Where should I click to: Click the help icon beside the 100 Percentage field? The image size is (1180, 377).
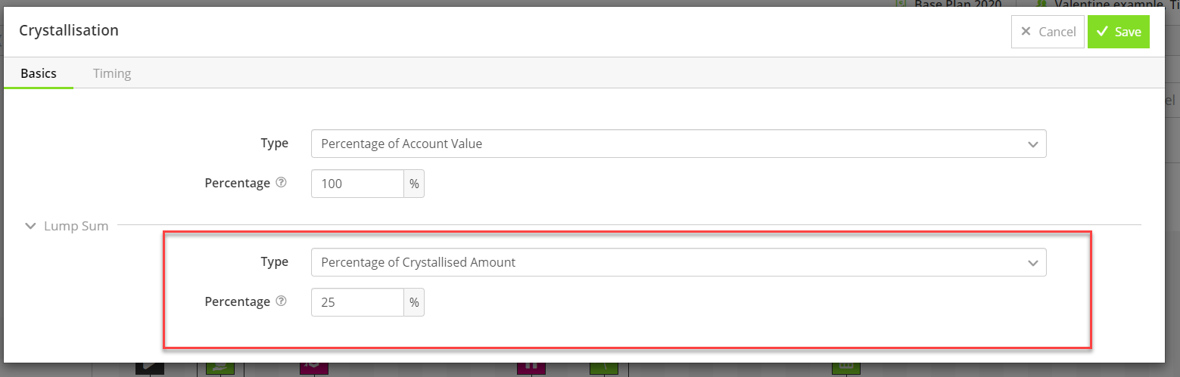[x=282, y=183]
